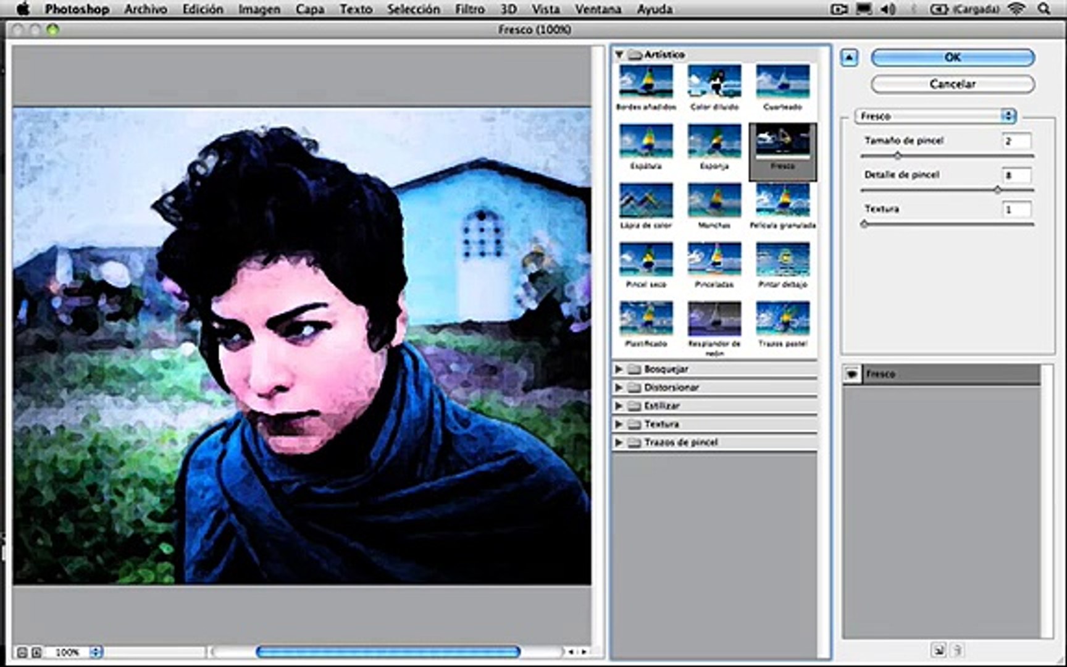Click OK to apply the filter
This screenshot has width=1067, height=667.
[953, 57]
